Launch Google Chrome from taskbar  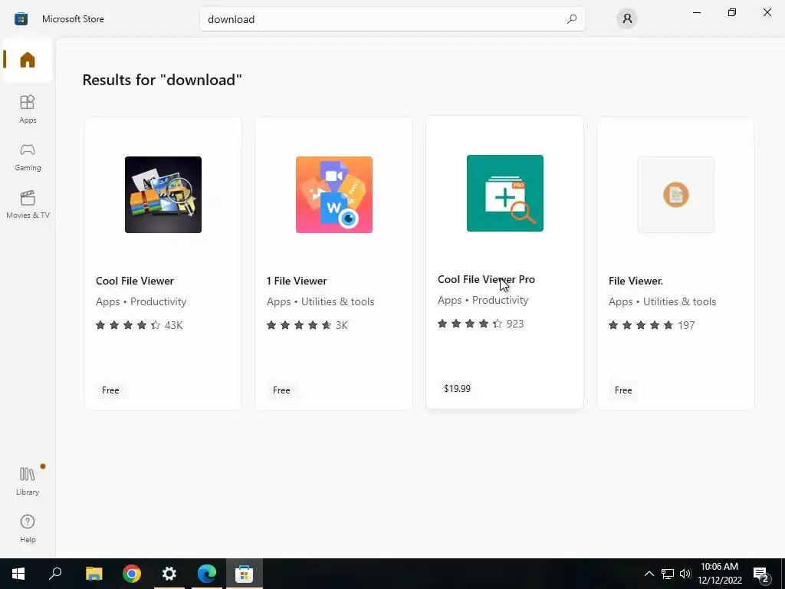coord(132,574)
